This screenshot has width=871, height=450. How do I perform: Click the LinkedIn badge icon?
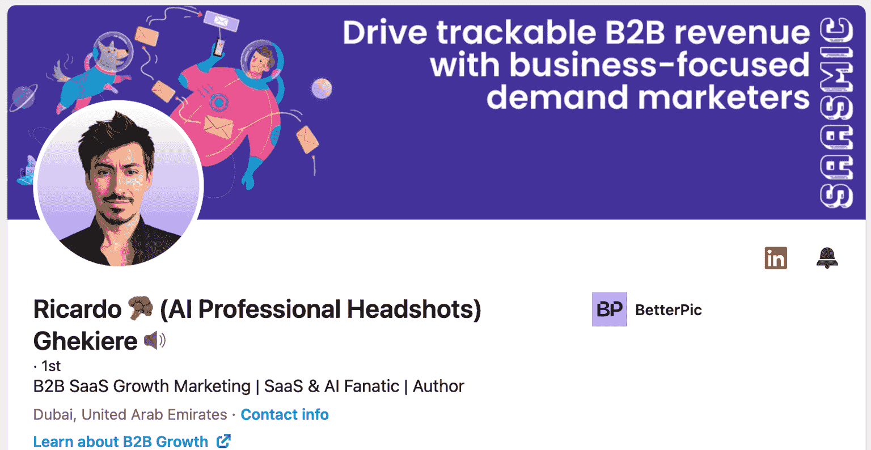click(x=776, y=258)
